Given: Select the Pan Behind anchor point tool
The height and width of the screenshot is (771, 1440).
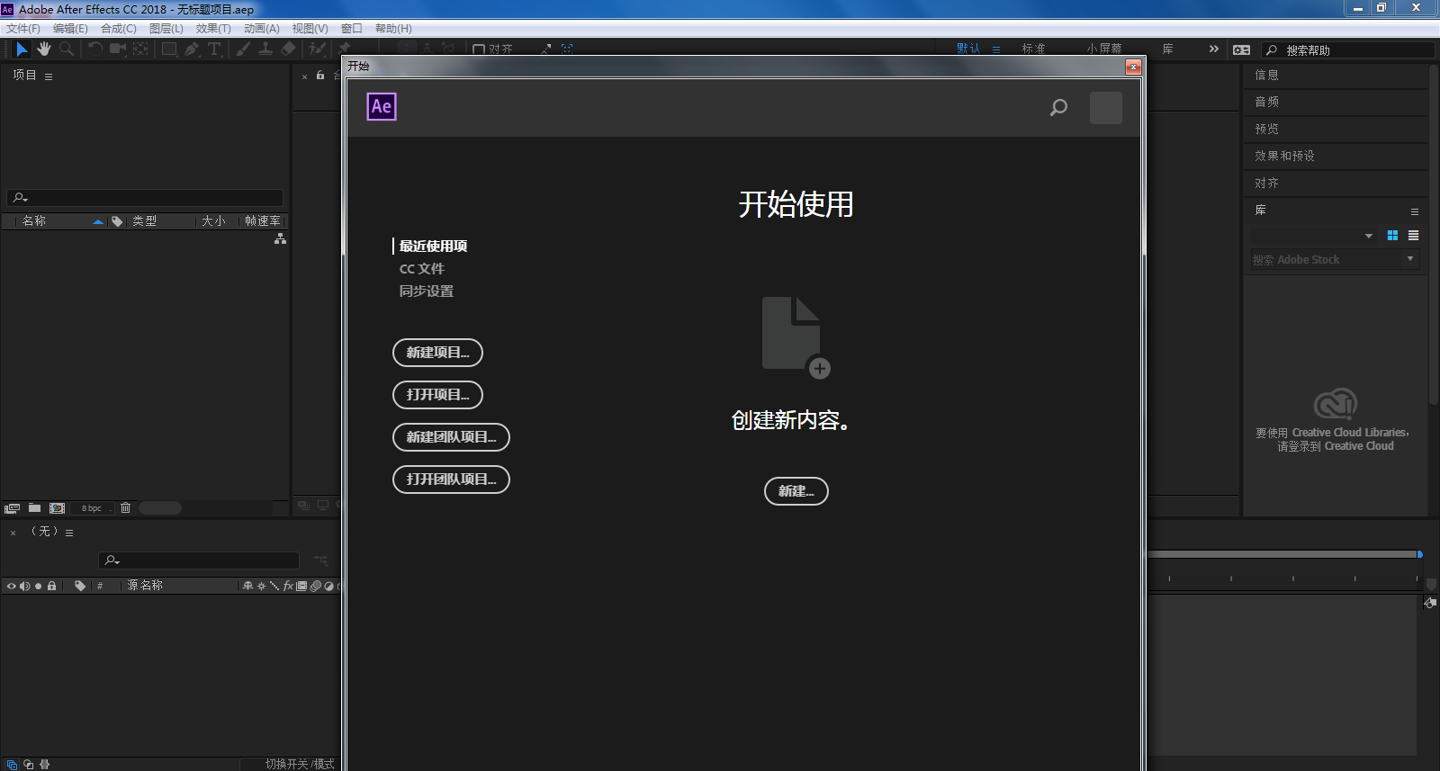Looking at the screenshot, I should 141,49.
